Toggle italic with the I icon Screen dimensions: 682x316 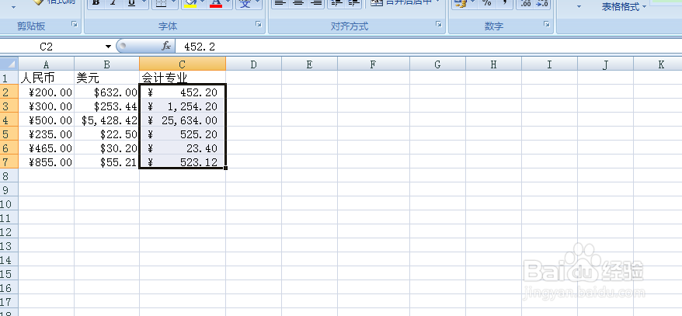pyautogui.click(x=113, y=3)
